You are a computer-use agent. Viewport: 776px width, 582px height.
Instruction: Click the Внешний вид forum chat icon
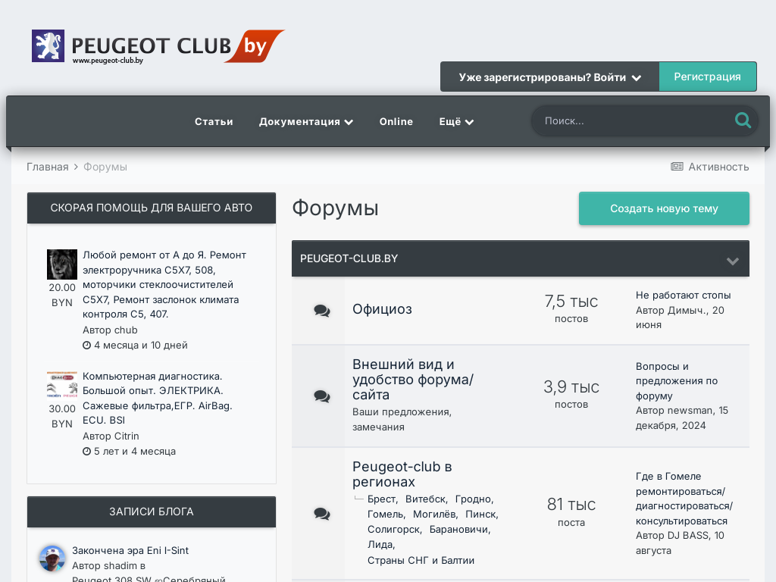(x=322, y=396)
